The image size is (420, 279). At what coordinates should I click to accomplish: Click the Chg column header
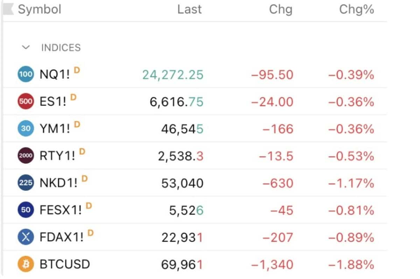click(281, 10)
